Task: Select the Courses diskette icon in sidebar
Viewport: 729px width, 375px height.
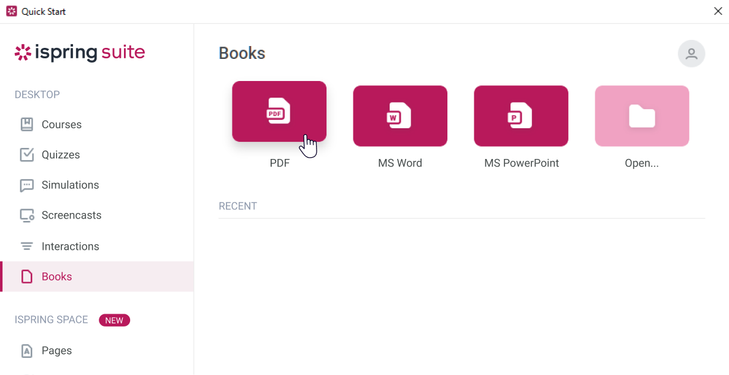Action: 26,124
